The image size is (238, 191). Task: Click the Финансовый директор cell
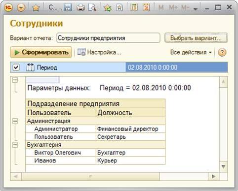131,129
